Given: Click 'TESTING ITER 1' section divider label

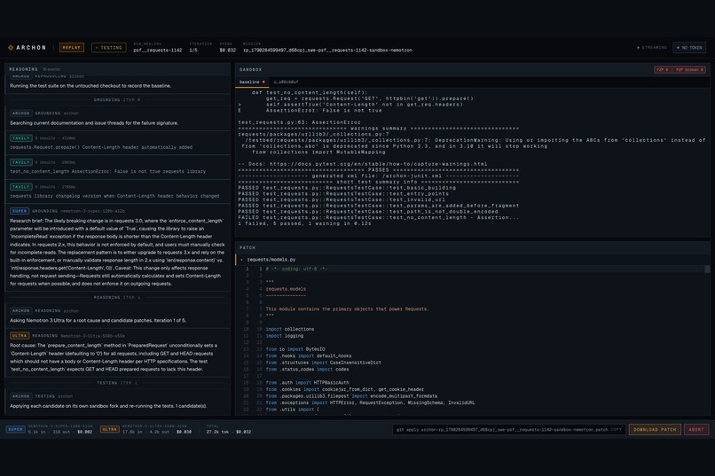Looking at the screenshot, I should pos(117,383).
